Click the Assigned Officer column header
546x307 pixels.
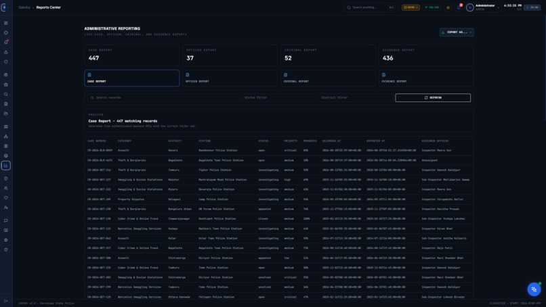pyautogui.click(x=435, y=141)
